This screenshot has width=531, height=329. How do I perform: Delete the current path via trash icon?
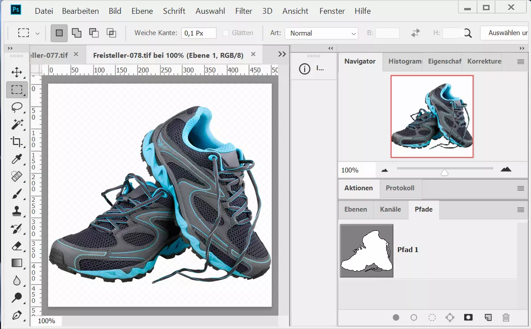pos(506,317)
